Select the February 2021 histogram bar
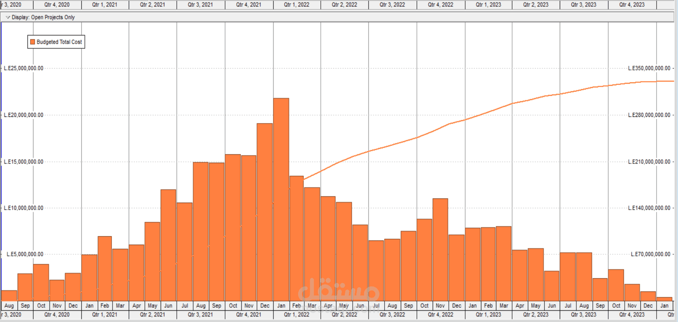The height and width of the screenshot is (322, 678). tap(105, 268)
